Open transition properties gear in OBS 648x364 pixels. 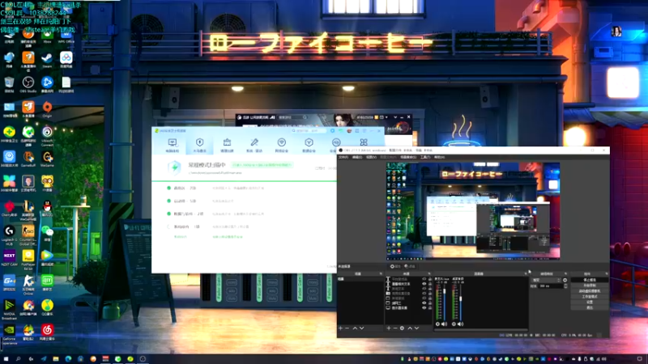565,280
